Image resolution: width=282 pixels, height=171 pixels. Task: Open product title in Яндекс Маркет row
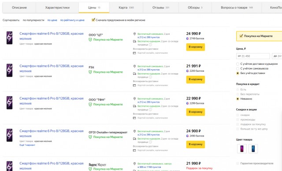click(52, 166)
